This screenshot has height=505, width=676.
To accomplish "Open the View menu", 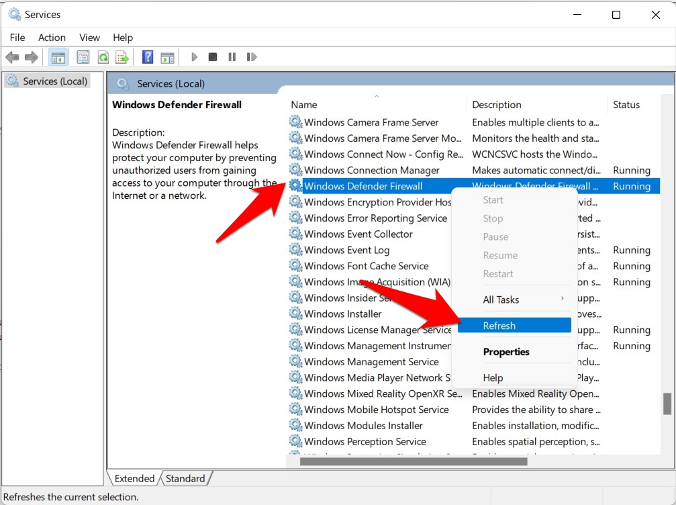I will click(89, 38).
